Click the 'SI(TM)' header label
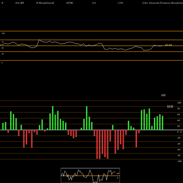This screenshot has width=183, height=183. [x=70, y=3]
